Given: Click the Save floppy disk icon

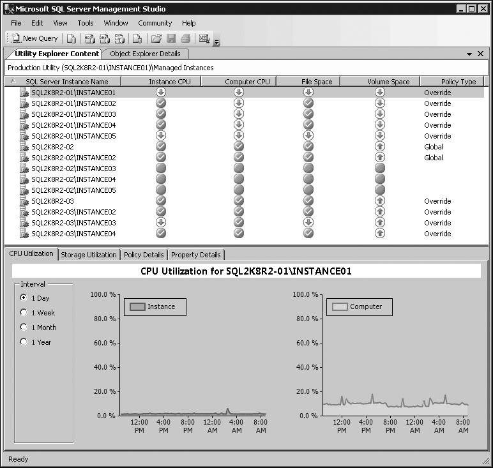Looking at the screenshot, I should tap(171, 39).
